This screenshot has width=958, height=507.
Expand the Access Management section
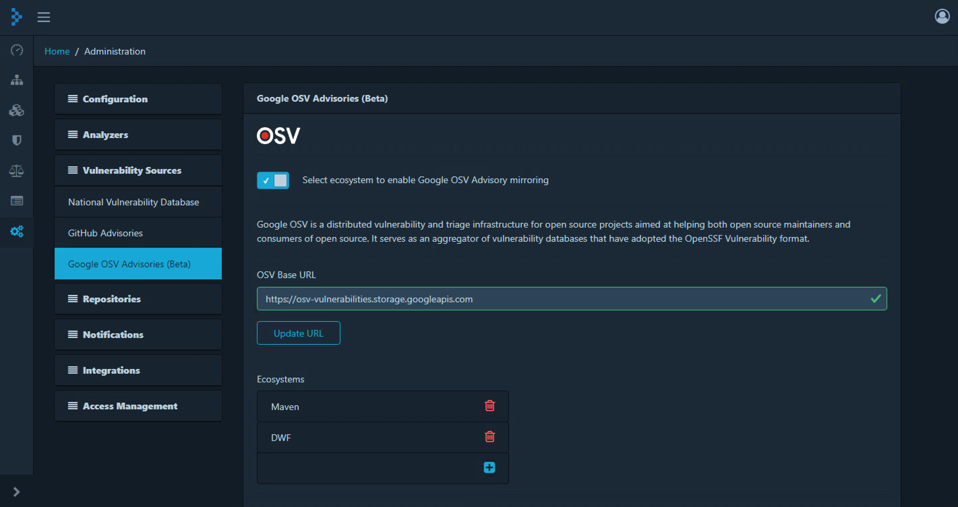pos(138,406)
